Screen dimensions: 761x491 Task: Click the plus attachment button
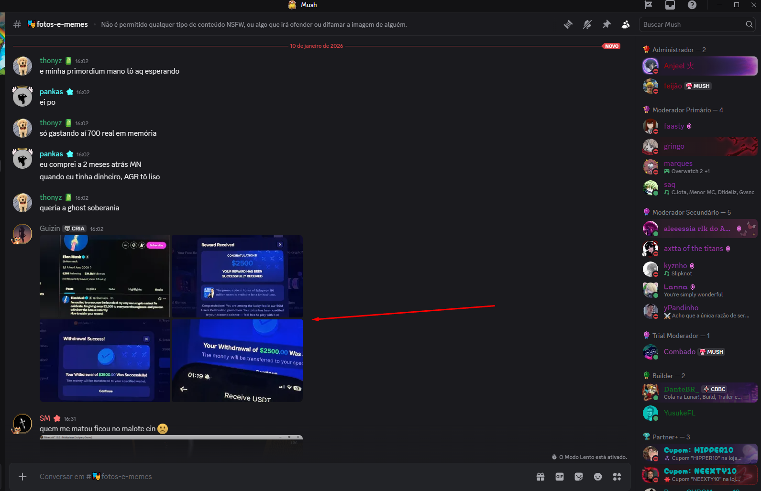click(22, 477)
